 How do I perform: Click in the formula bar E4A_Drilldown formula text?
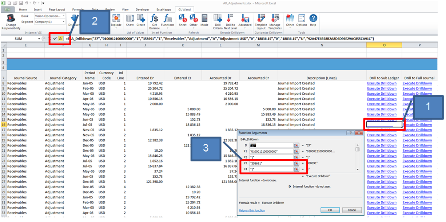click(220, 38)
